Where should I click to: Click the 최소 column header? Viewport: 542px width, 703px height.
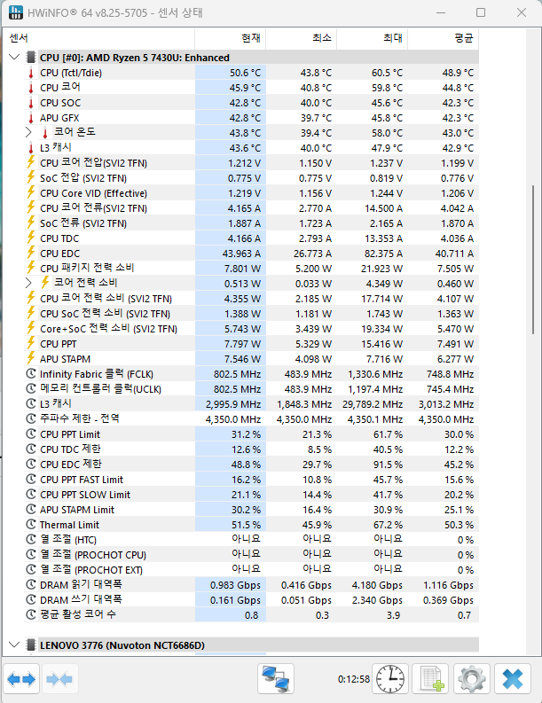[x=301, y=38]
